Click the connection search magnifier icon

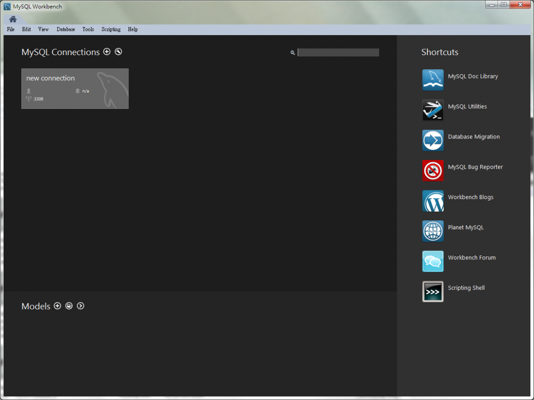(x=293, y=53)
